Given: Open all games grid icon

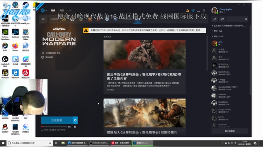Looking at the screenshot, I should tap(43, 19).
